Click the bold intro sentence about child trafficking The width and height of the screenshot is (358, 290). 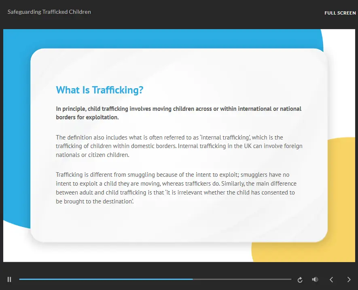pyautogui.click(x=178, y=113)
